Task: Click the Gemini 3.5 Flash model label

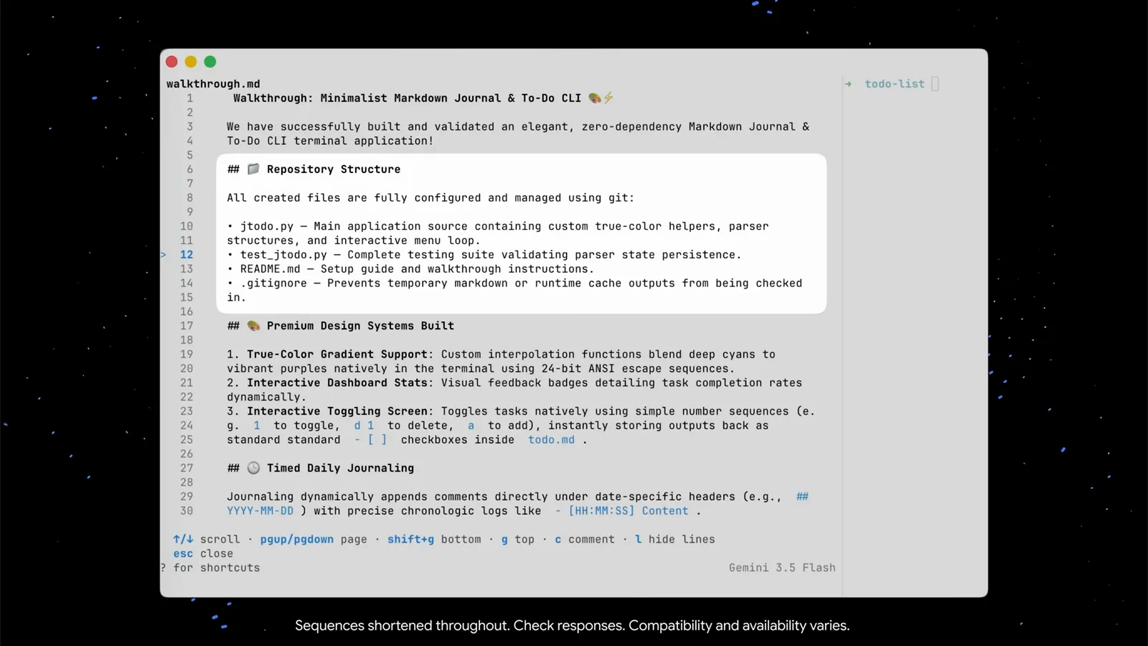Action: (782, 568)
